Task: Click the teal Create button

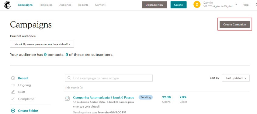Action: tap(179, 5)
